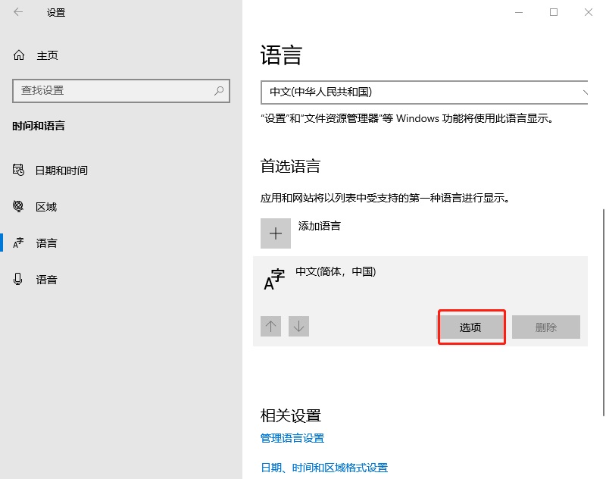Focus the 查找设置 search field
The width and height of the screenshot is (606, 479).
(x=121, y=91)
